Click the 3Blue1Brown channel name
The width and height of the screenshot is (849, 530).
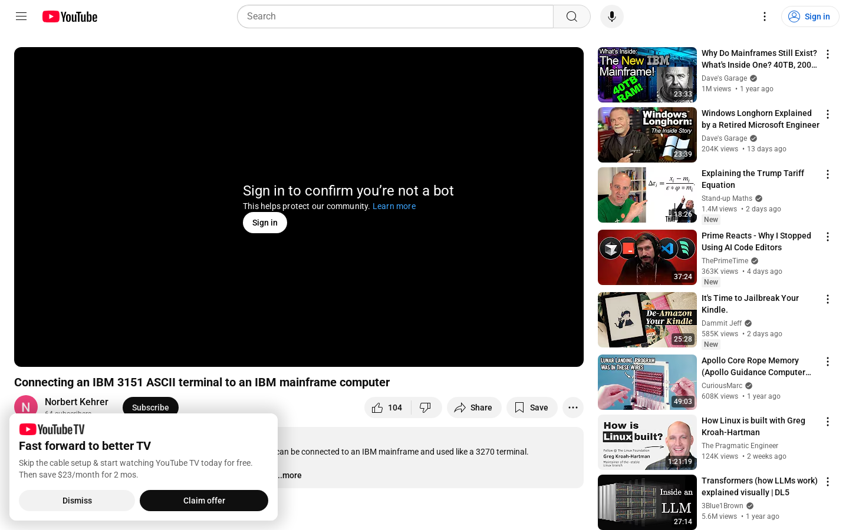tap(722, 506)
